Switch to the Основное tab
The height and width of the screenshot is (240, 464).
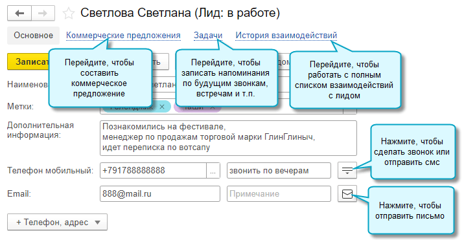[34, 36]
